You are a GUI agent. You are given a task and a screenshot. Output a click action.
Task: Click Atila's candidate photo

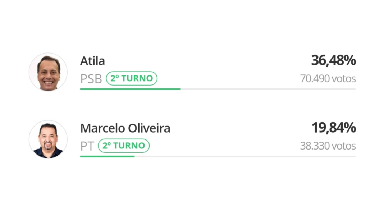pos(48,72)
